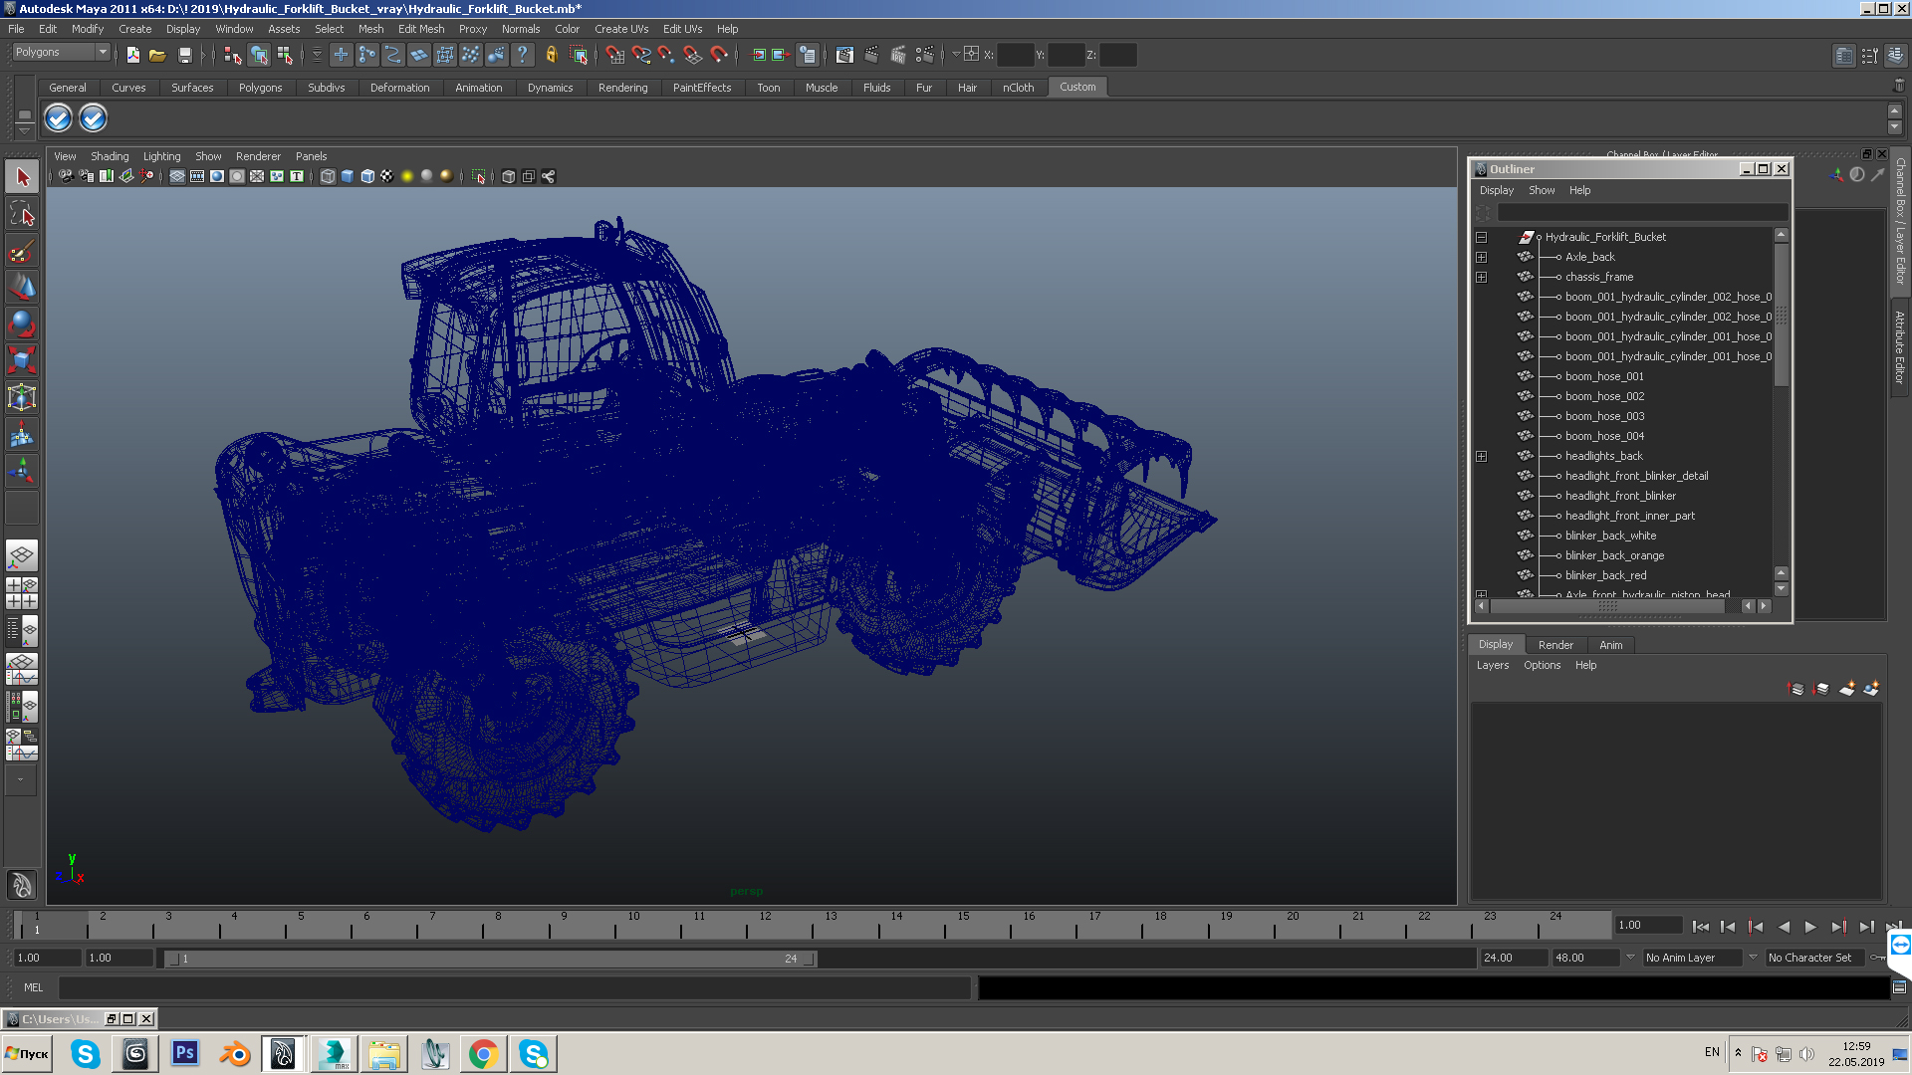
Task: Activate the Lasso selection tool
Action: pos(22,214)
